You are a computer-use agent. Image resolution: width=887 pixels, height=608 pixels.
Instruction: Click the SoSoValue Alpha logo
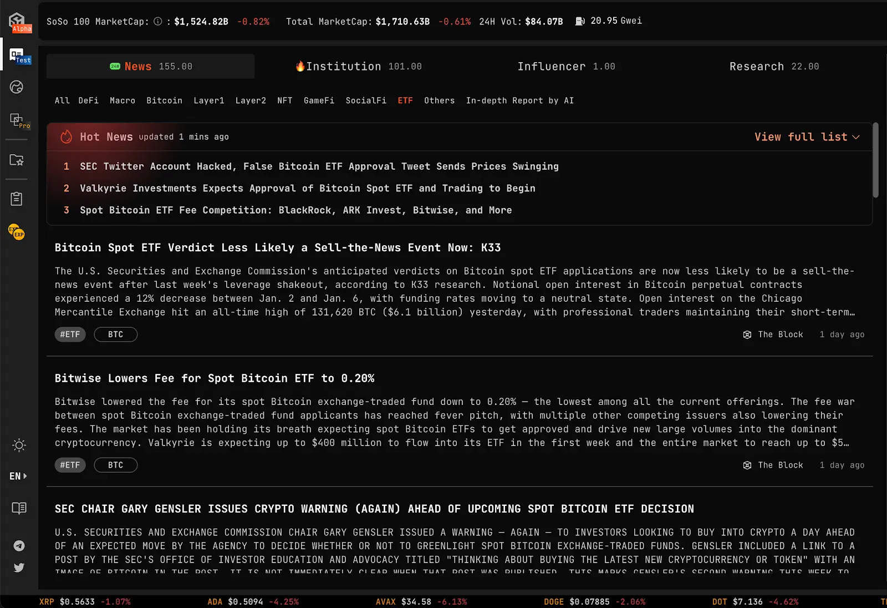(19, 22)
